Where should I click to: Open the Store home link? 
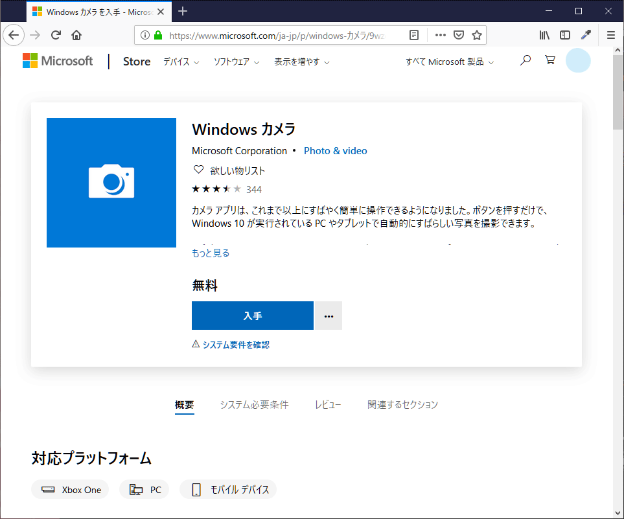tap(137, 62)
